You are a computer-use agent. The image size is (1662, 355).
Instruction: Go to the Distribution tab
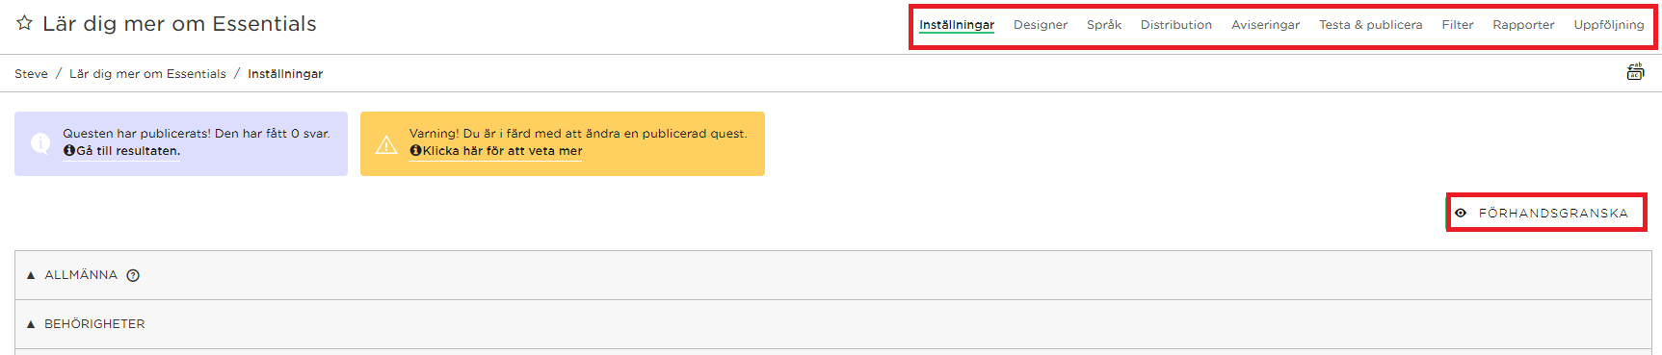coord(1176,25)
